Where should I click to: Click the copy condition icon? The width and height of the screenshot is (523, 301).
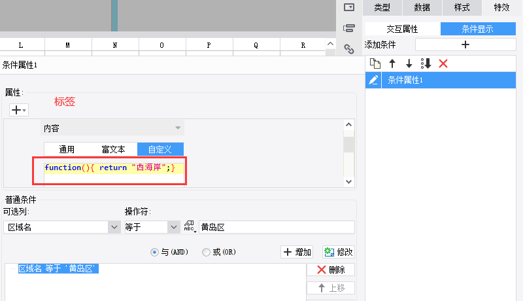pos(375,63)
